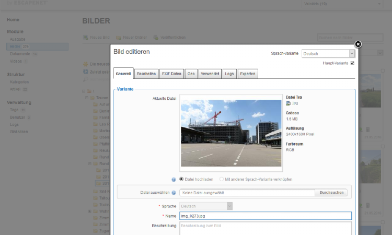
Task: Click help icon next to Datei auswählen
Action: tap(174, 193)
